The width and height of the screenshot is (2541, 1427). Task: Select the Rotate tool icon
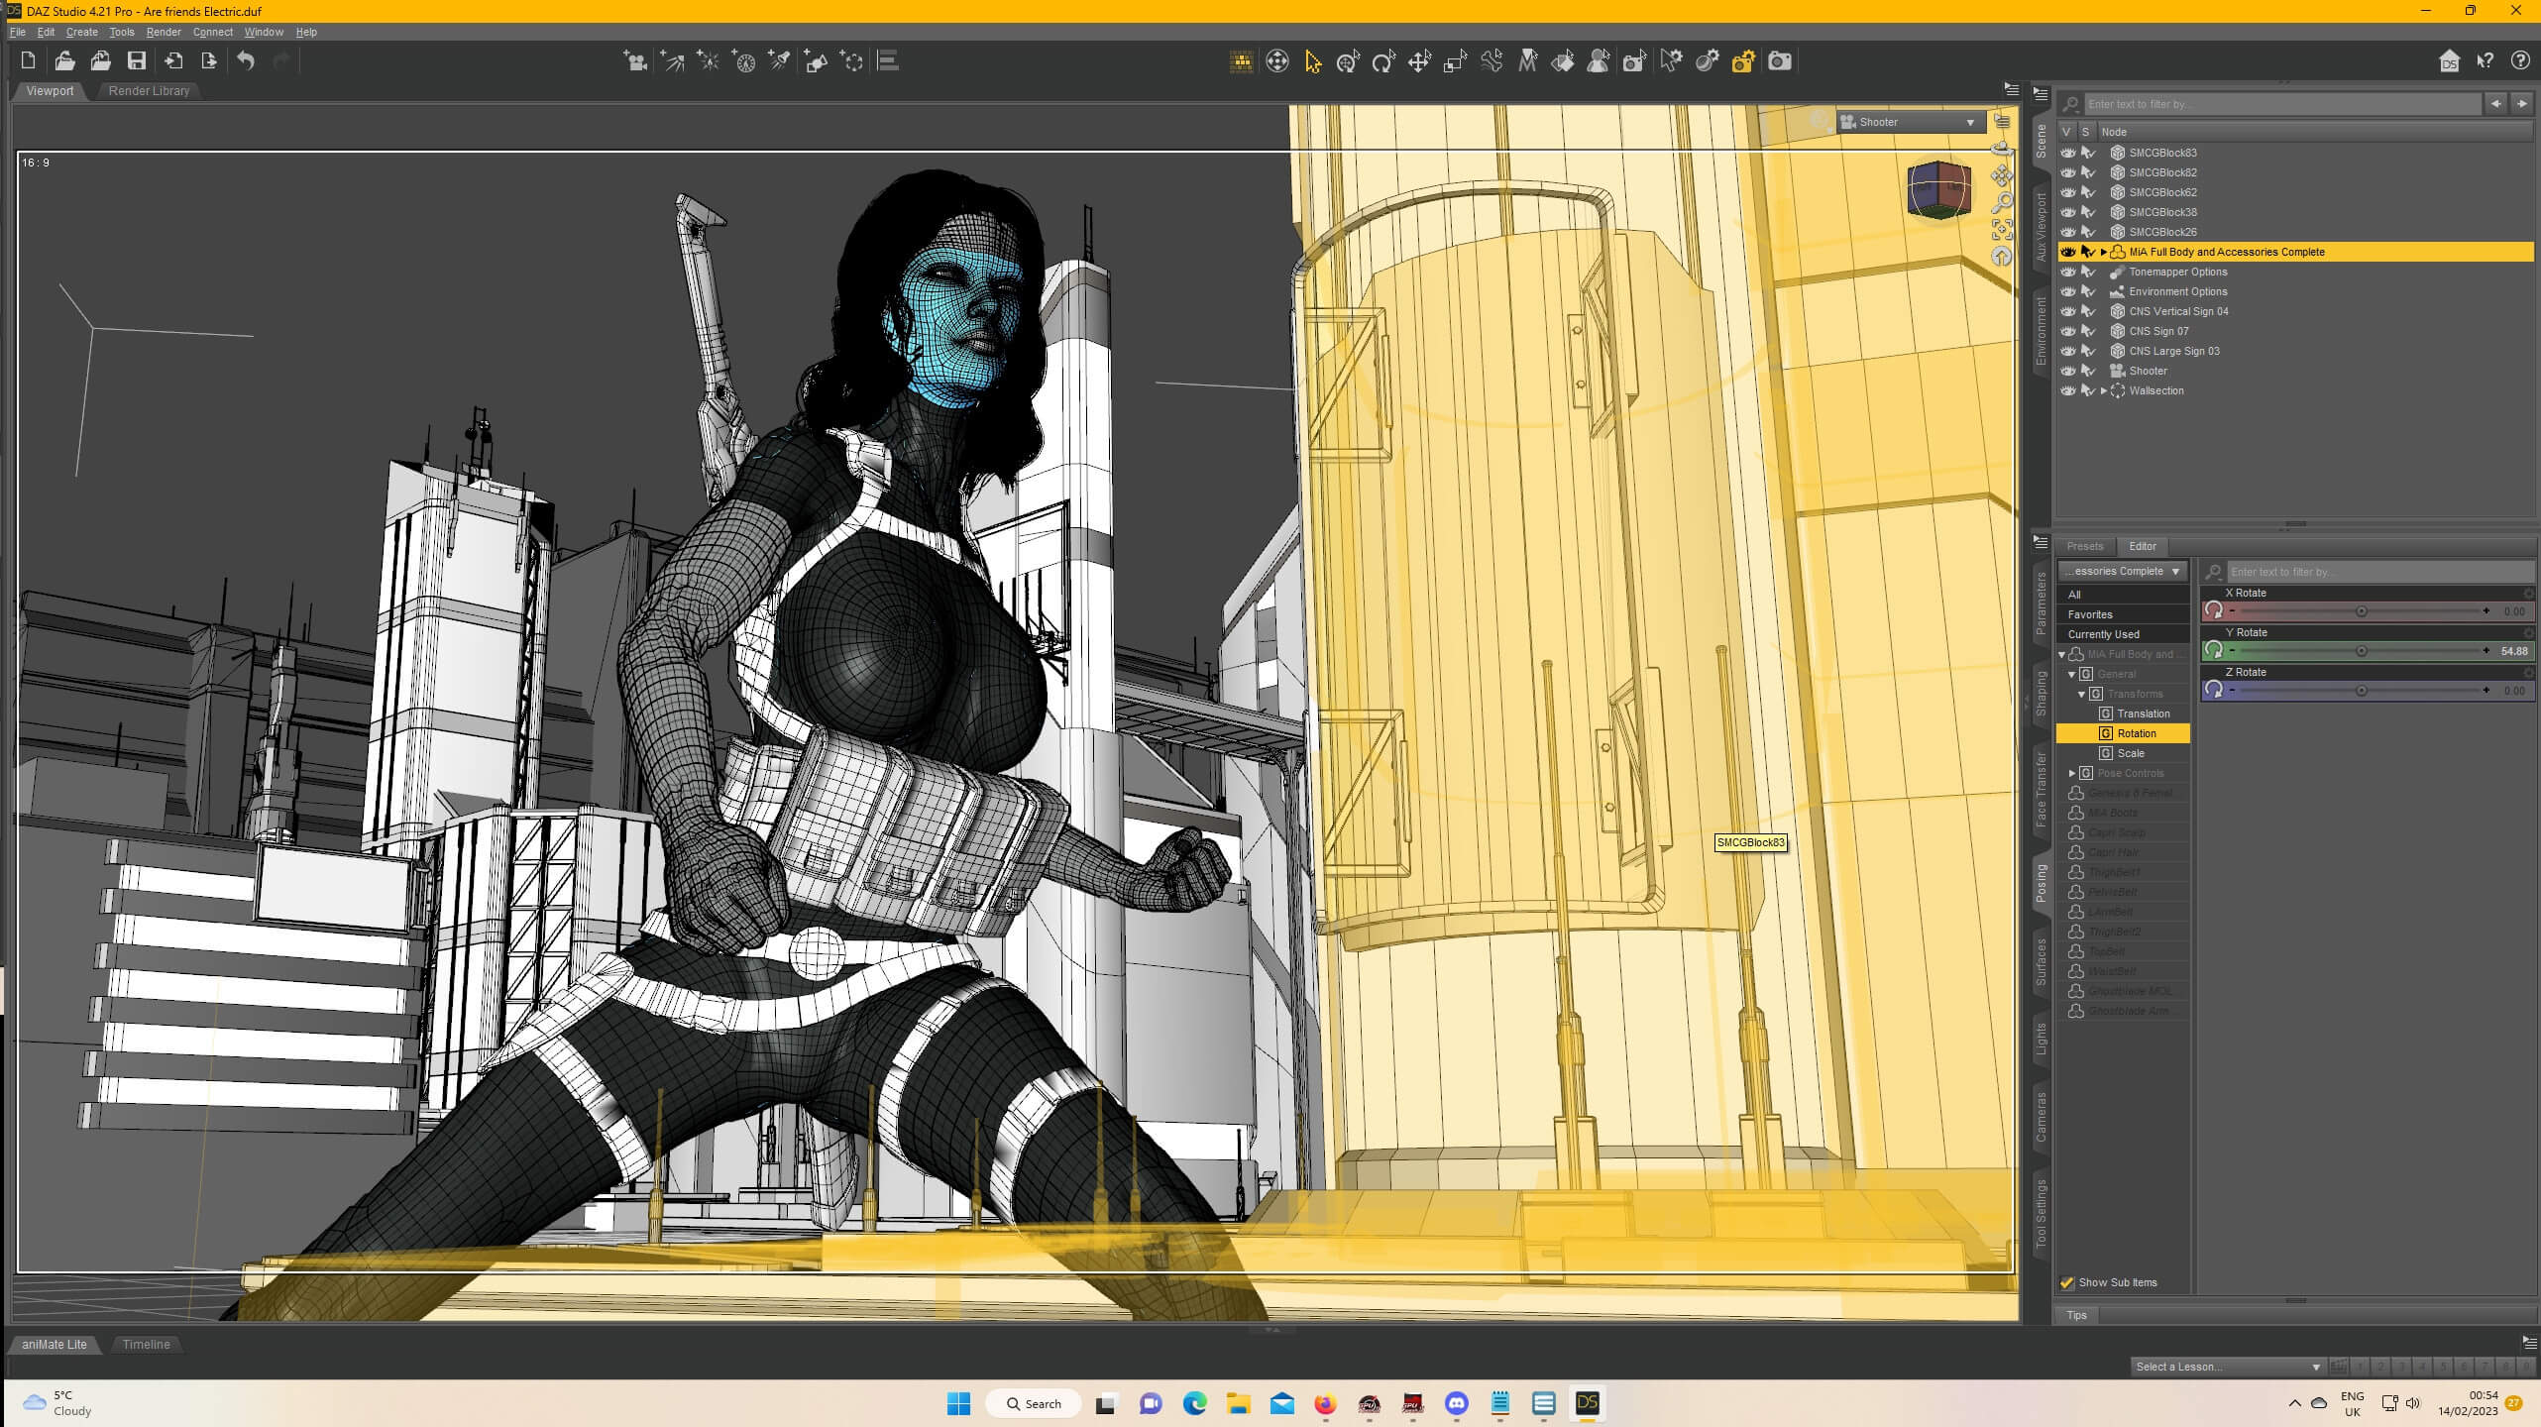pyautogui.click(x=1383, y=62)
